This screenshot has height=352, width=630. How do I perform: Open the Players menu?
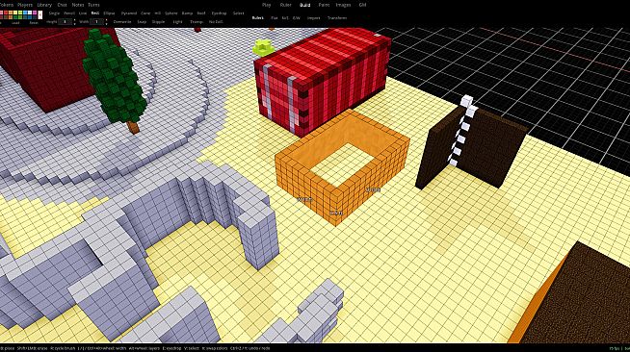(25, 5)
